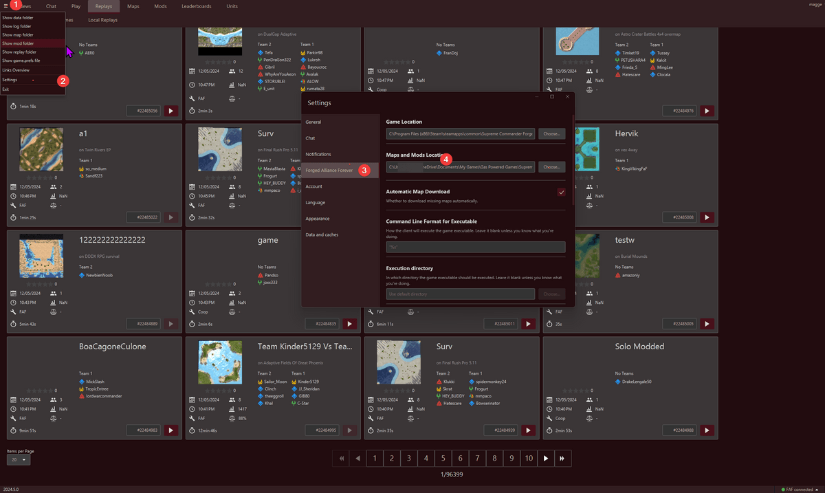The width and height of the screenshot is (825, 493).
Task: Select Language in Settings sidebar
Action: 340,203
